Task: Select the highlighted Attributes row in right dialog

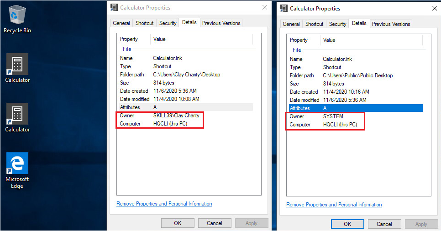Action: [356, 108]
